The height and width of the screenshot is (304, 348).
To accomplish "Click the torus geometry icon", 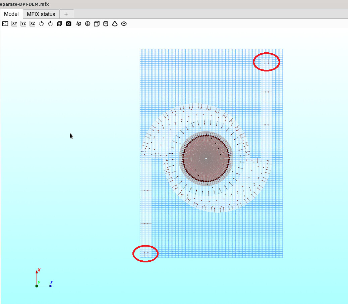I will point(124,24).
